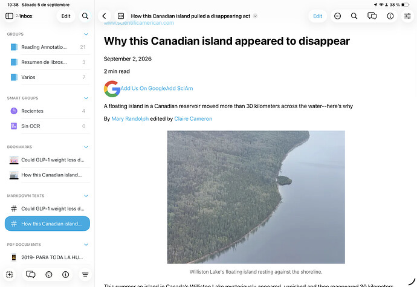Viewport: 417px width, 287px height.
Task: Collapse the Groups section
Action: 86,34
